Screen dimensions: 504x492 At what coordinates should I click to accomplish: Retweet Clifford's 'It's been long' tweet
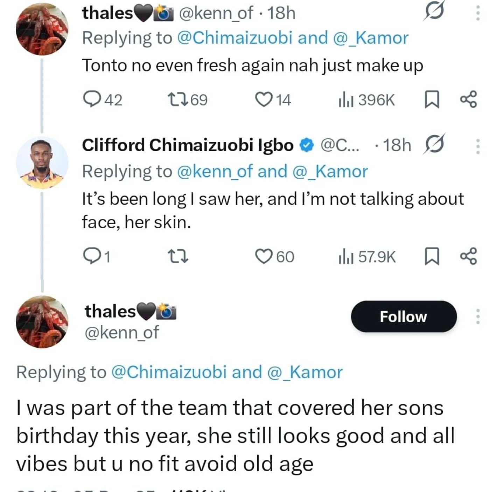click(x=178, y=256)
